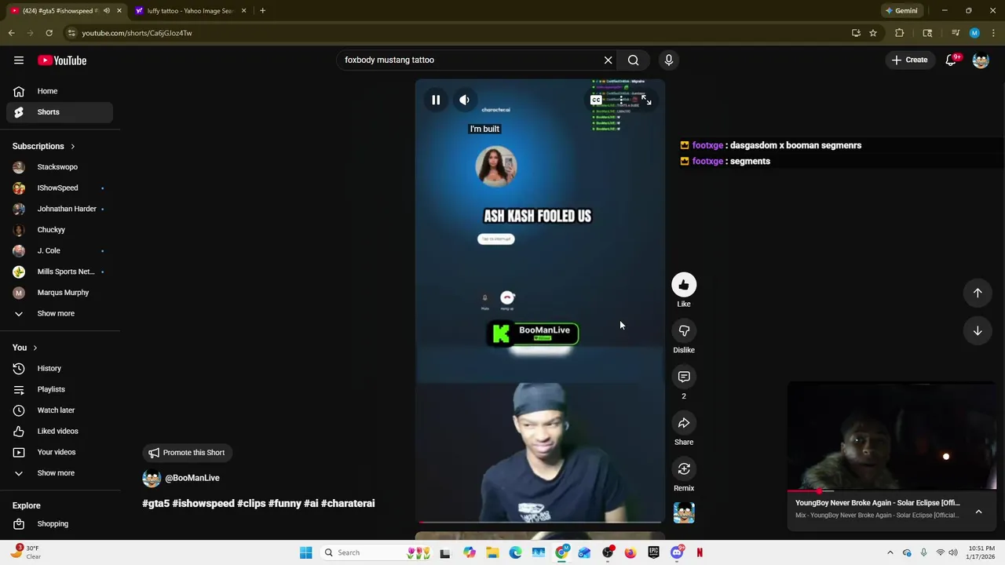Expand the Subscriptions section chevron

tap(72, 146)
